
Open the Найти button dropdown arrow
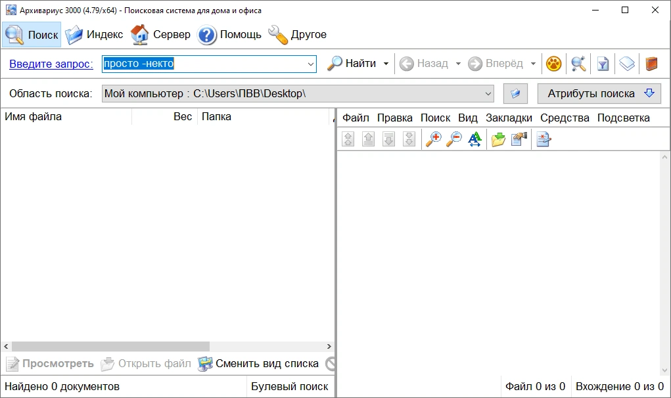[386, 64]
